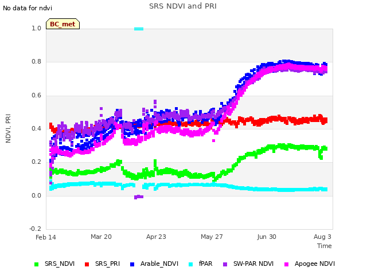Click the magenta Apogee NDVI legend swatch
This screenshot has width=367, height=275.
[x=286, y=264]
